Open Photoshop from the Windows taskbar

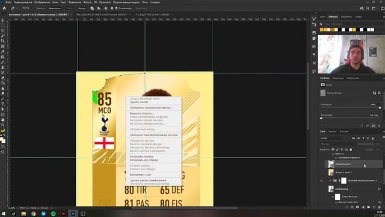click(x=73, y=213)
